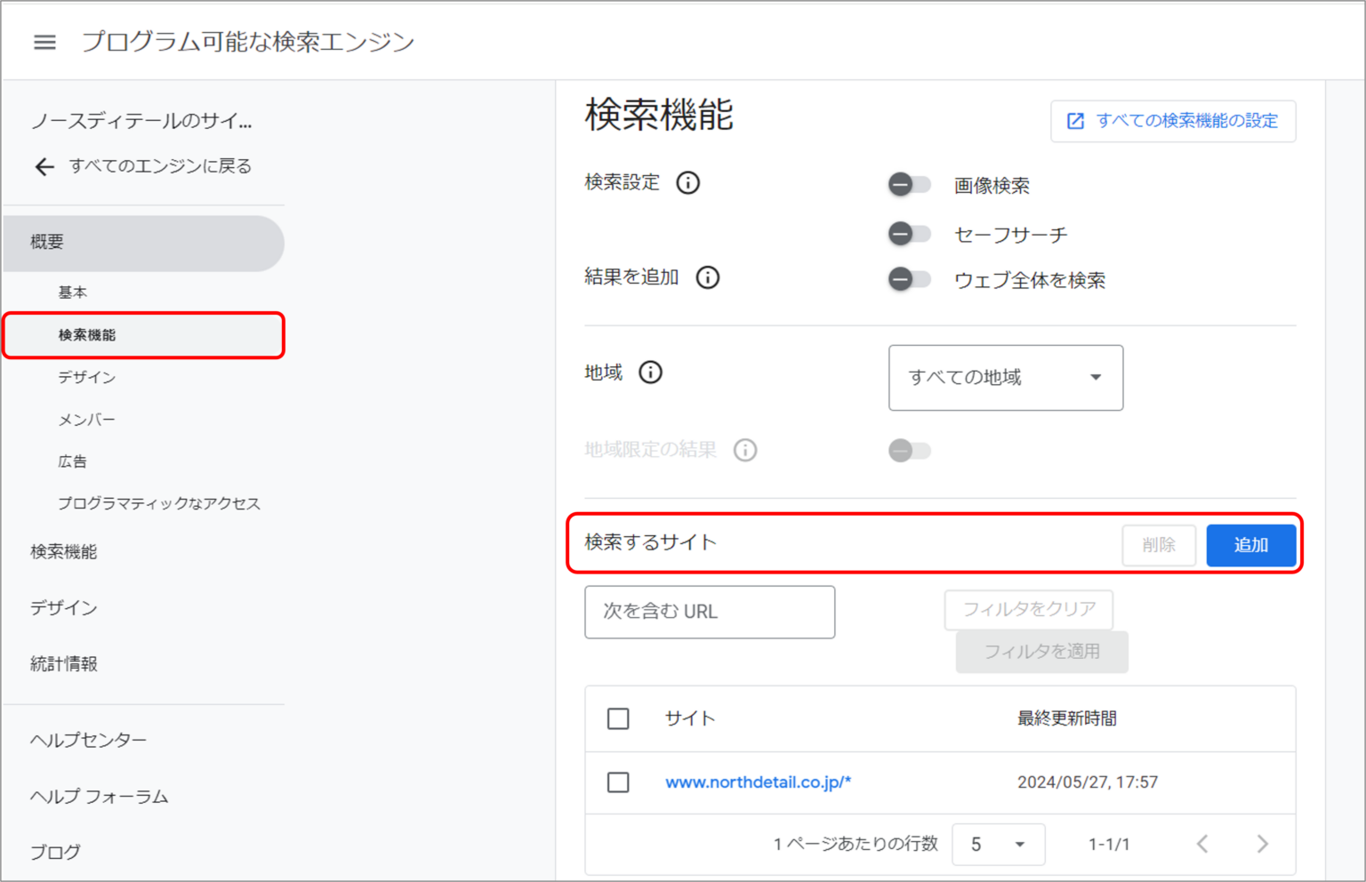Select all sites header checkbox

click(618, 718)
